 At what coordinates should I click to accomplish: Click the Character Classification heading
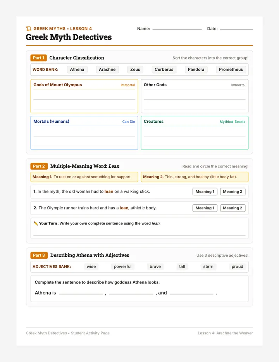77,58
